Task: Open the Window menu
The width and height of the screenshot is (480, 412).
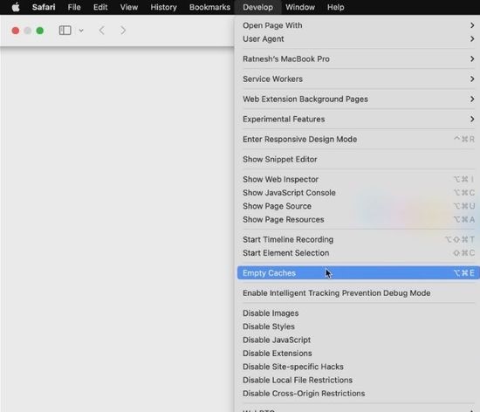Action: click(300, 7)
